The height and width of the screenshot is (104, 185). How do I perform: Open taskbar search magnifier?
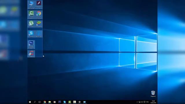tap(35, 102)
